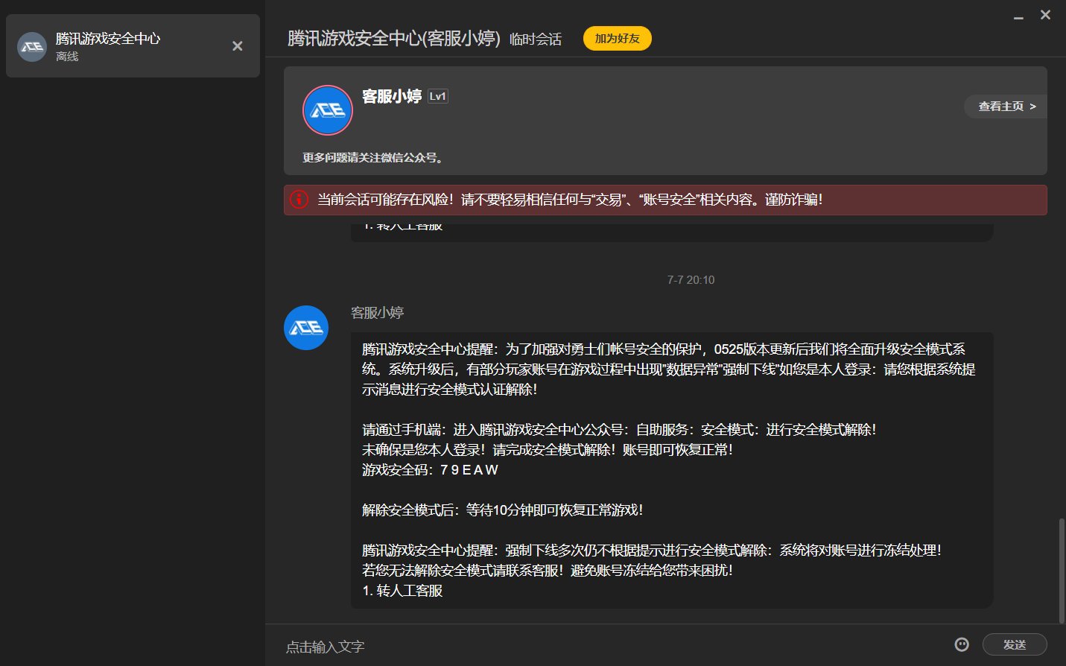The image size is (1066, 666).
Task: Click sender name 客服小婷 above message
Action: click(x=377, y=313)
